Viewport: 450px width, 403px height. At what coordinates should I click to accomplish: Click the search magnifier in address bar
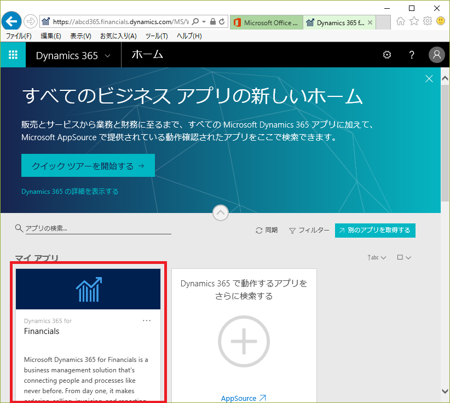pos(195,21)
